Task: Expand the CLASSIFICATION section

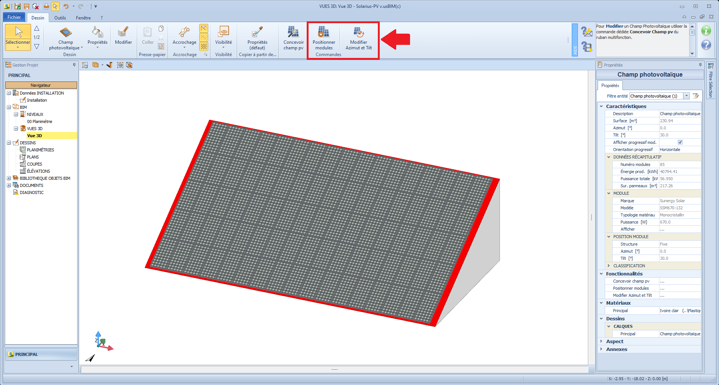Action: pos(609,266)
